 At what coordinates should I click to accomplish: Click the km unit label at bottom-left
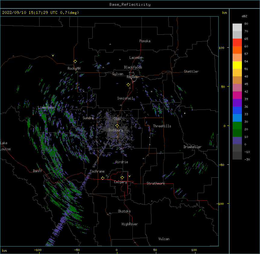5,250
